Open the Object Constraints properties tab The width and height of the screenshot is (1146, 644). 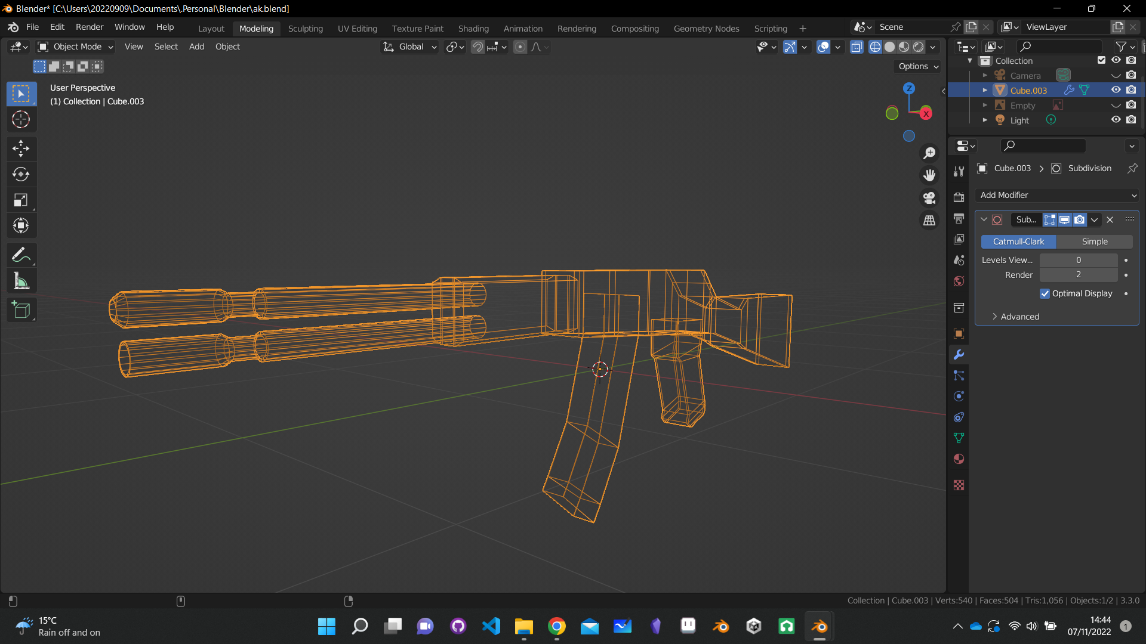point(959,417)
